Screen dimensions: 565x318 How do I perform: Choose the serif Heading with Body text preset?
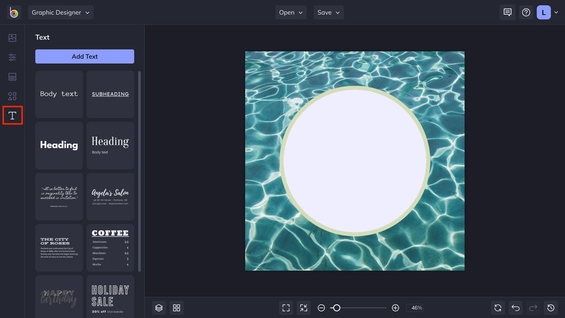click(x=110, y=145)
